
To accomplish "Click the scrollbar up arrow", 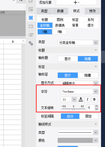I will click(x=23, y=41).
